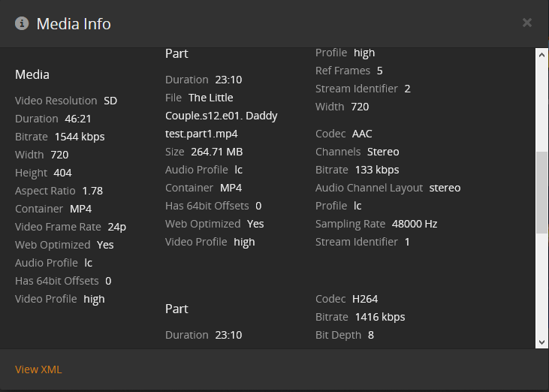
Task: Click the Aspect Ratio 1.78 value
Action: [92, 191]
